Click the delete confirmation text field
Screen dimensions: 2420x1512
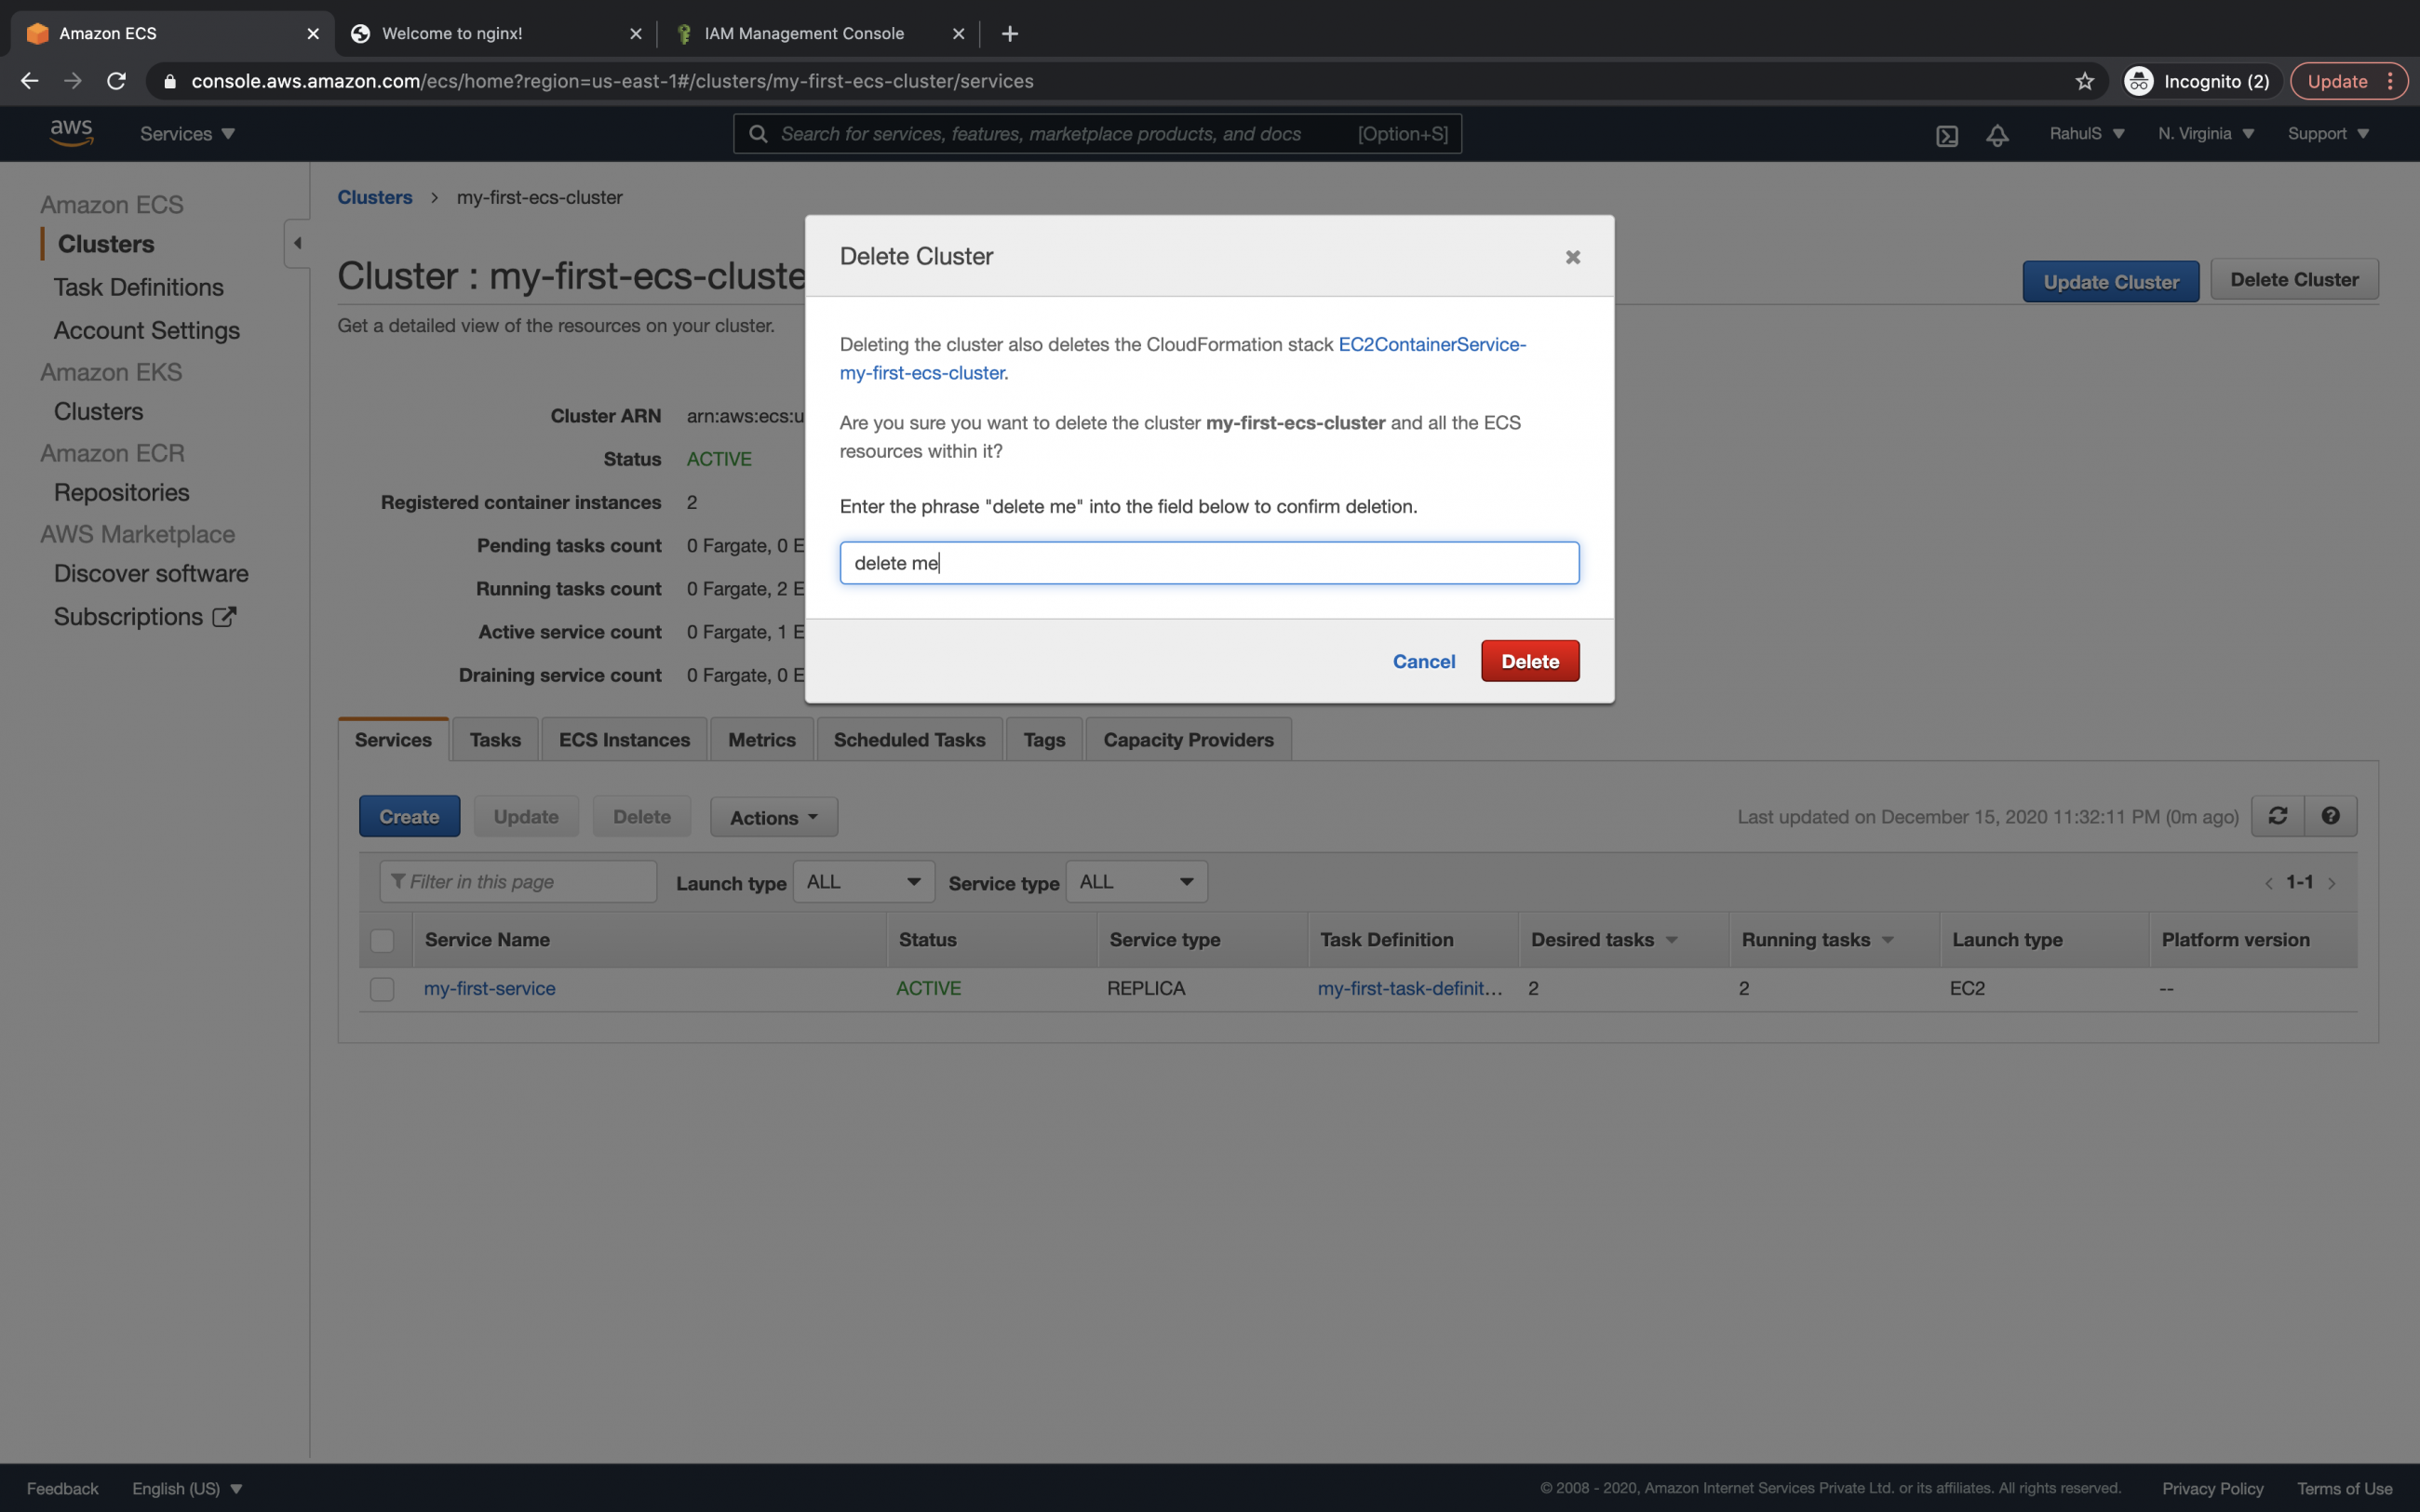pyautogui.click(x=1208, y=562)
